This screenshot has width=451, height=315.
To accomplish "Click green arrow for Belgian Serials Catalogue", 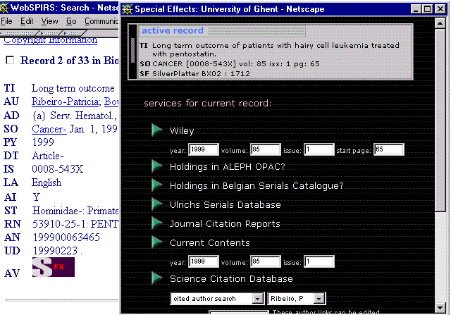I will coord(158,185).
